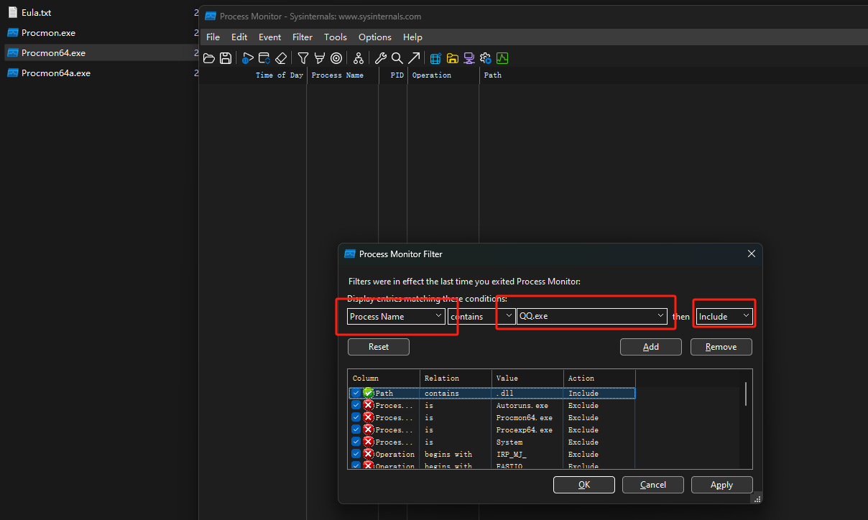Click the Highlight marker icon

pos(320,58)
